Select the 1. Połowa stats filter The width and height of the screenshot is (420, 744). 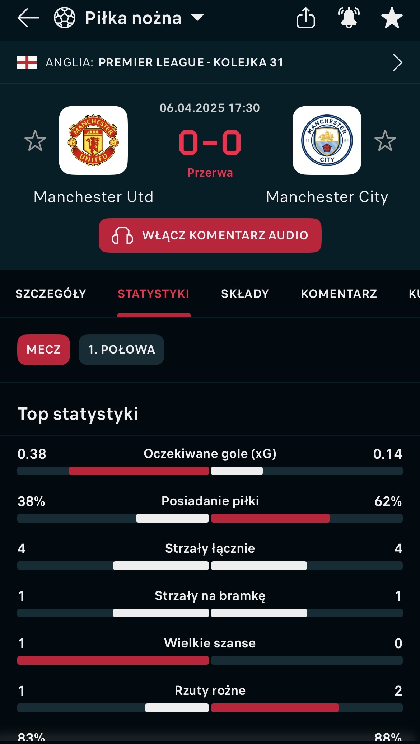pos(121,350)
